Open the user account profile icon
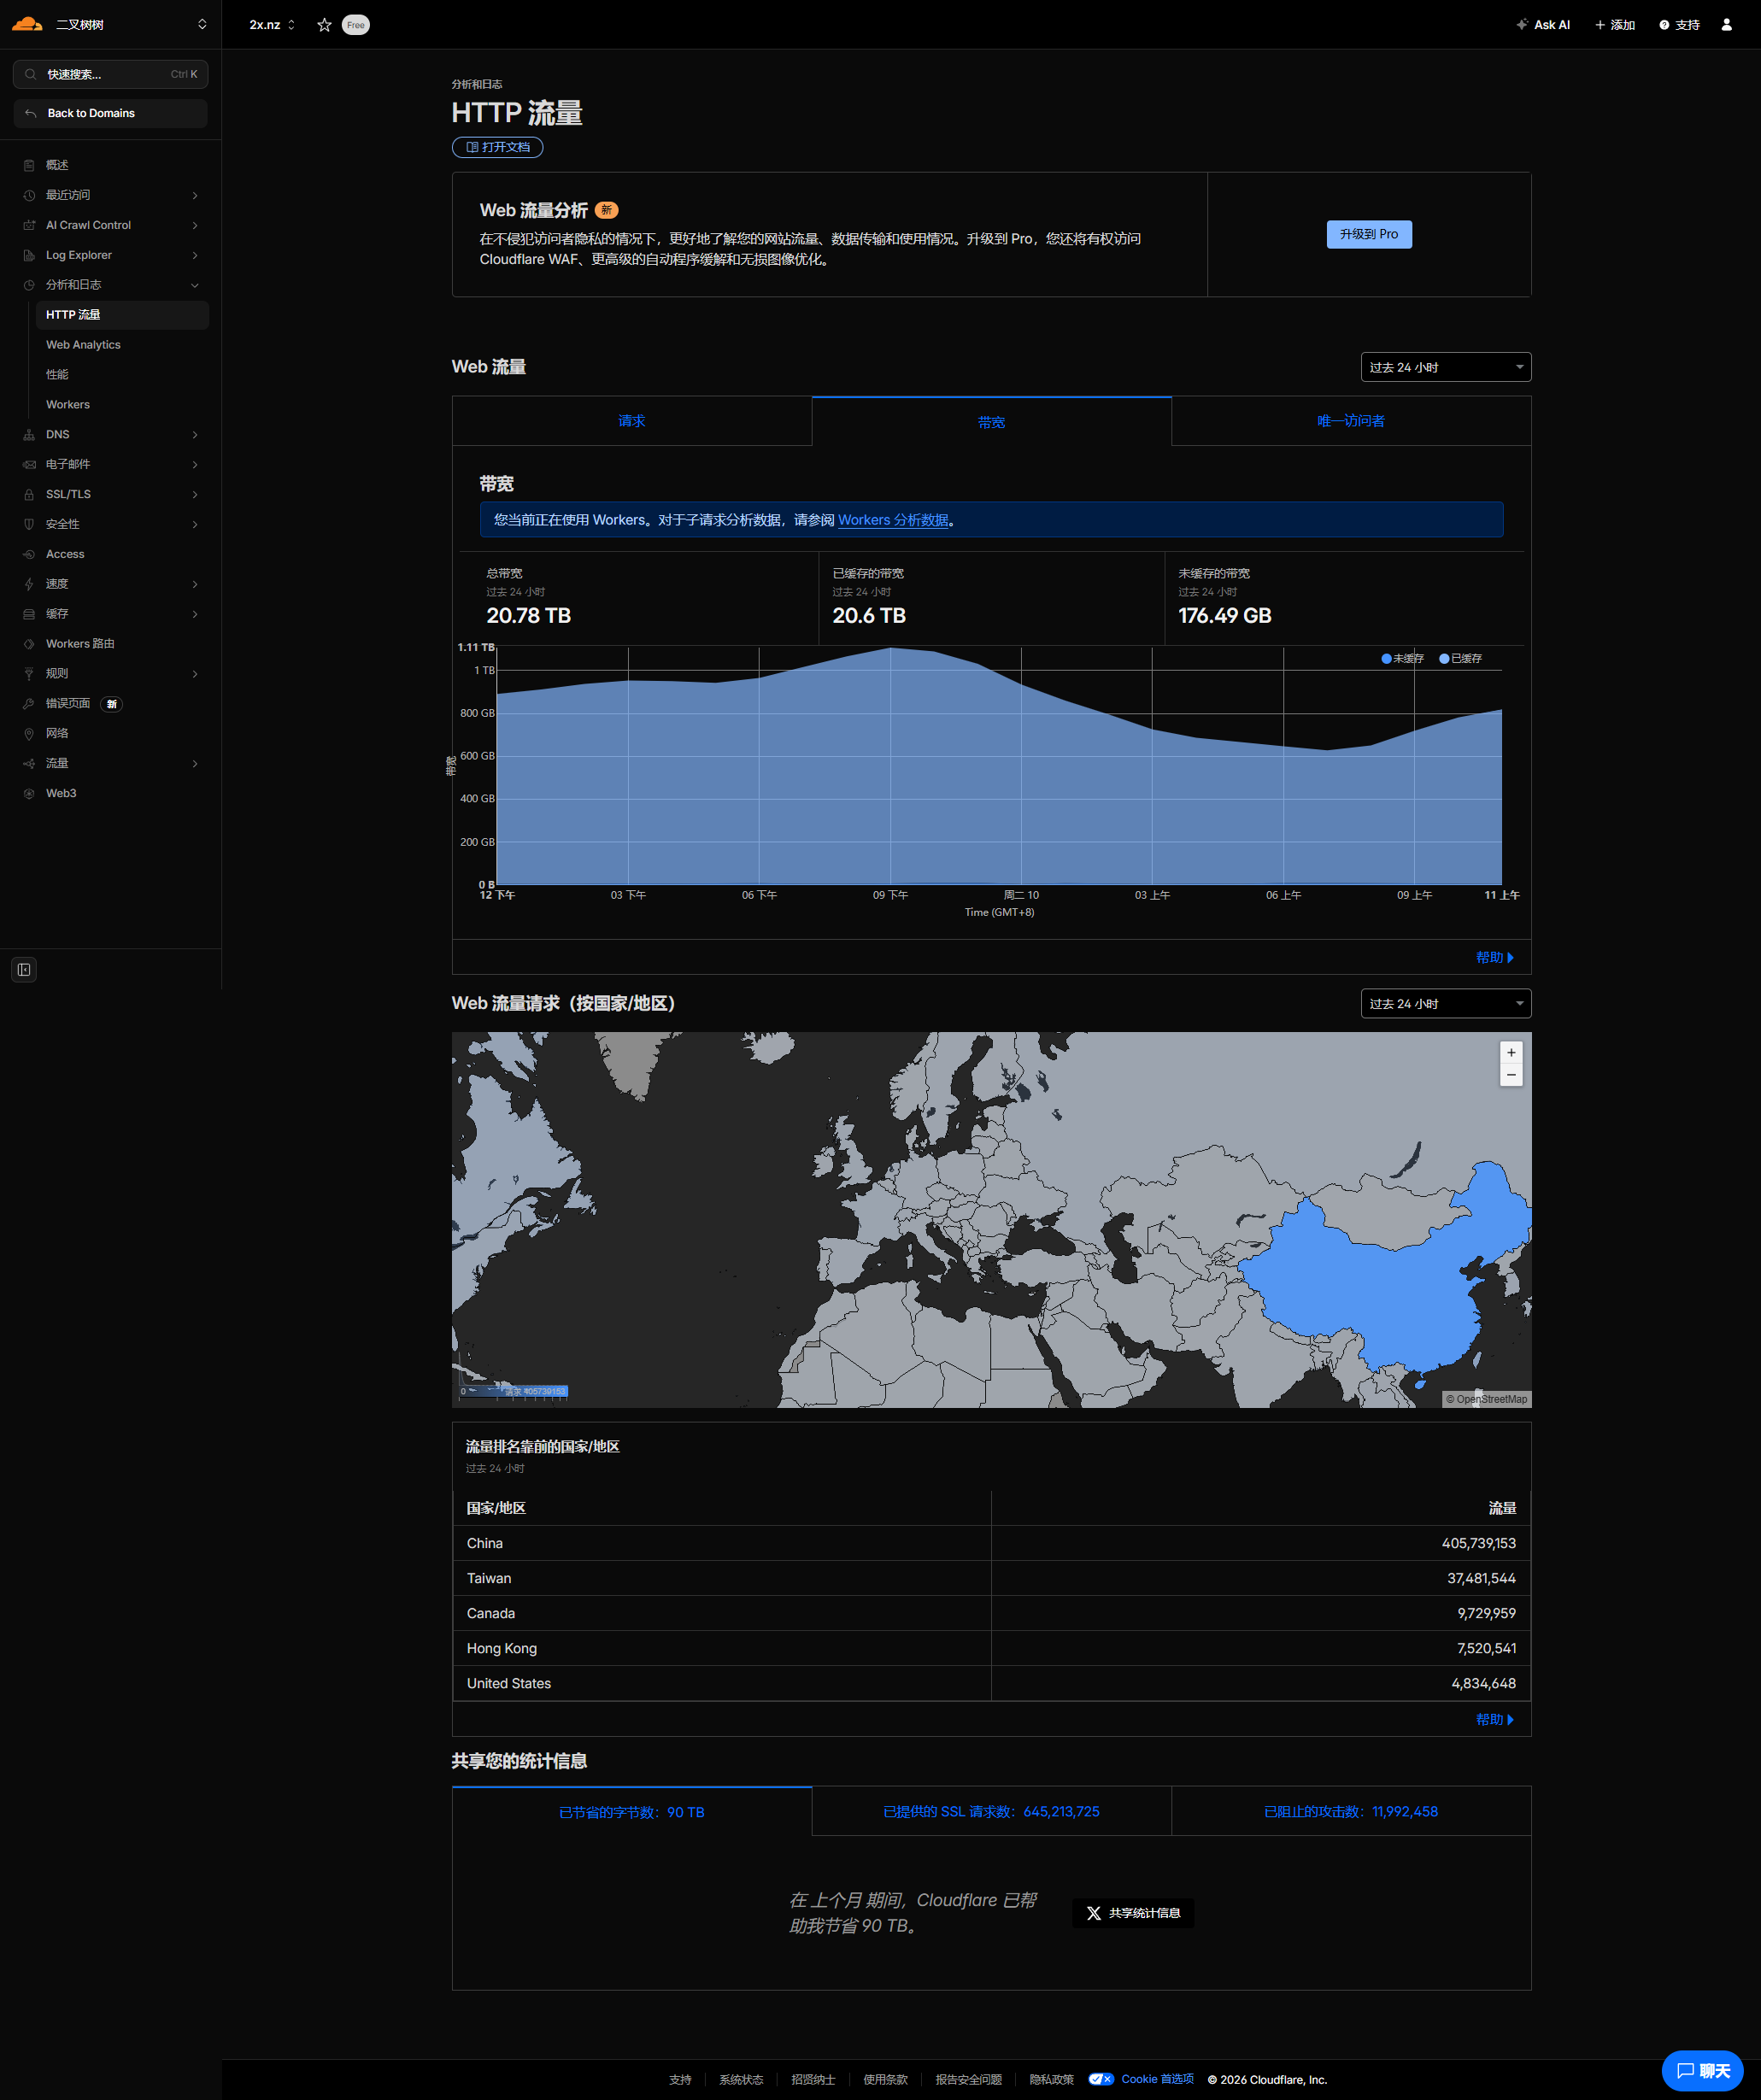1761x2100 pixels. [x=1726, y=25]
